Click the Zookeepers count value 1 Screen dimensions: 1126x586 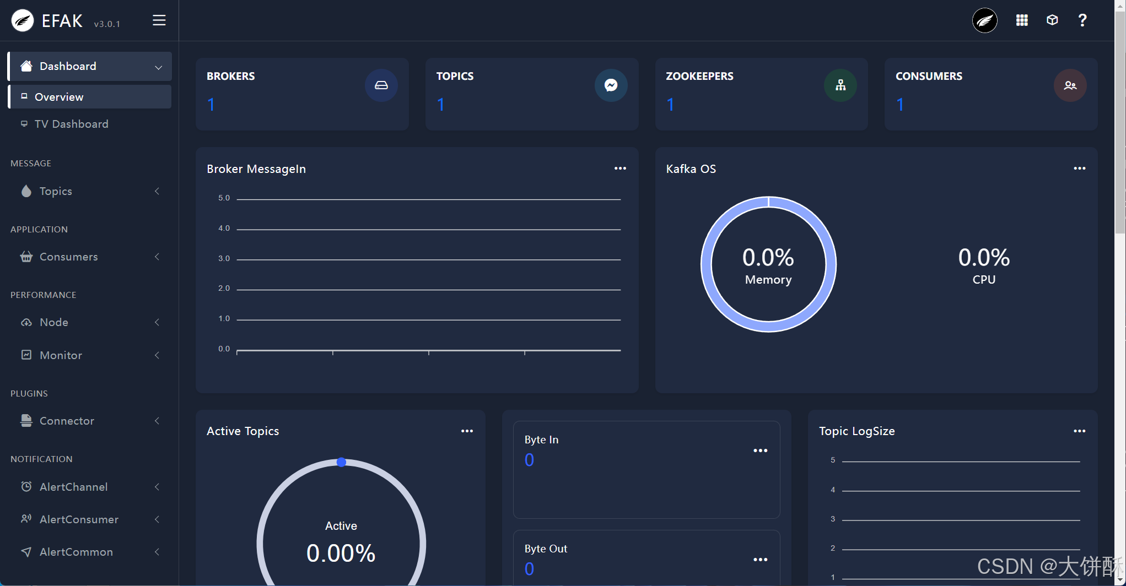tap(671, 105)
